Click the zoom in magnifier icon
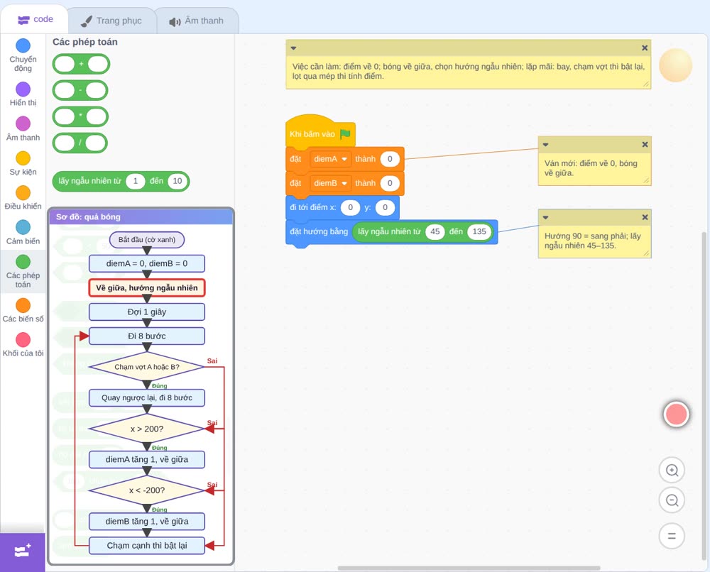The image size is (710, 572). pos(672,471)
